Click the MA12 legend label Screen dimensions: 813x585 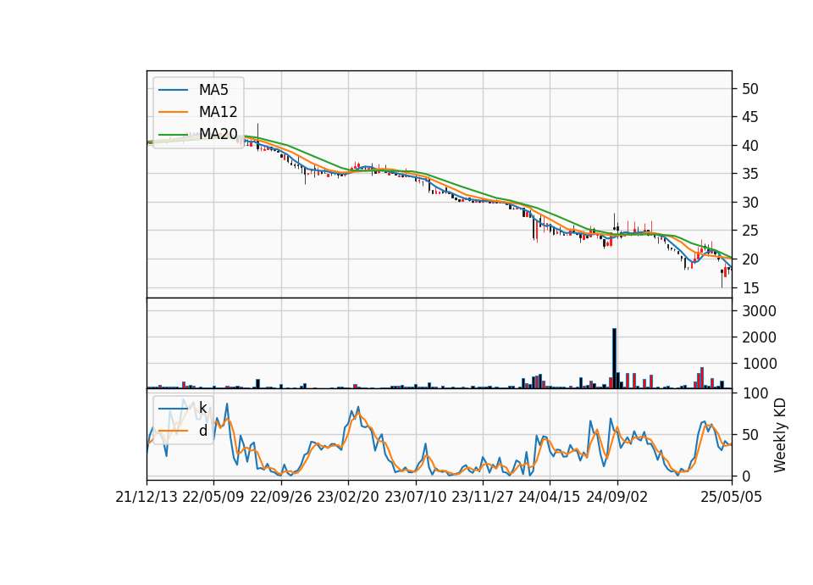218,112
